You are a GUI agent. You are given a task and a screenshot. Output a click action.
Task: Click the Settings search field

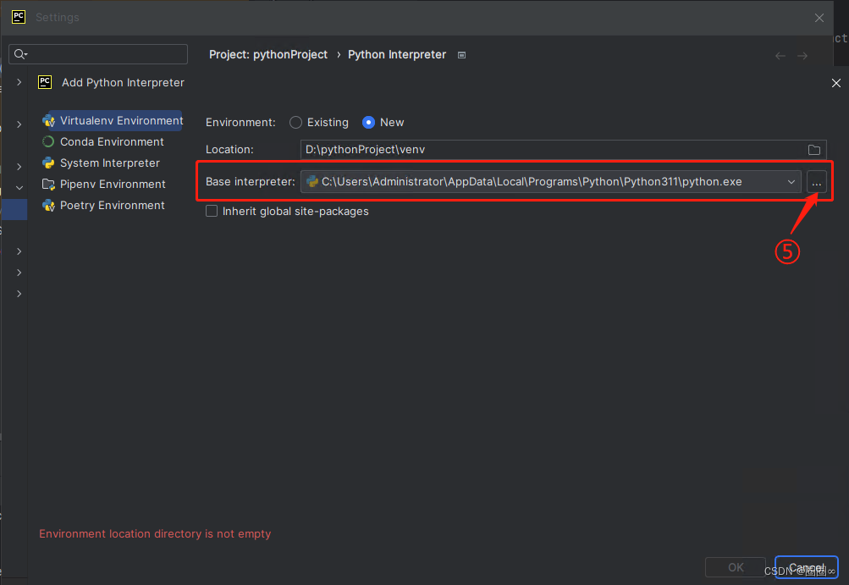click(98, 54)
